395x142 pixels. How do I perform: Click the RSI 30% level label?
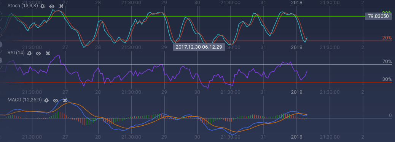[387, 79]
